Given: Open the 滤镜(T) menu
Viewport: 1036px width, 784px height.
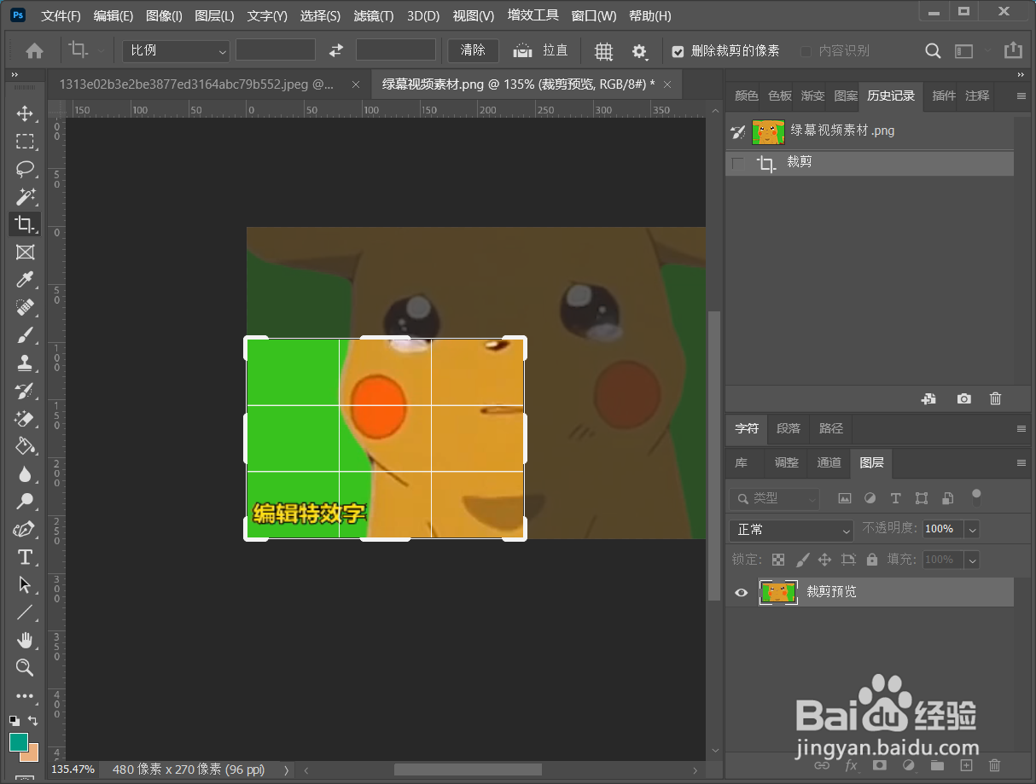Looking at the screenshot, I should click(x=373, y=16).
